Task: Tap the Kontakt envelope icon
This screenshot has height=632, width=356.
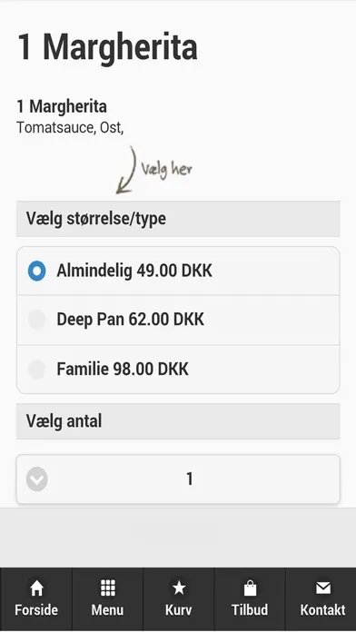Action: (x=323, y=588)
